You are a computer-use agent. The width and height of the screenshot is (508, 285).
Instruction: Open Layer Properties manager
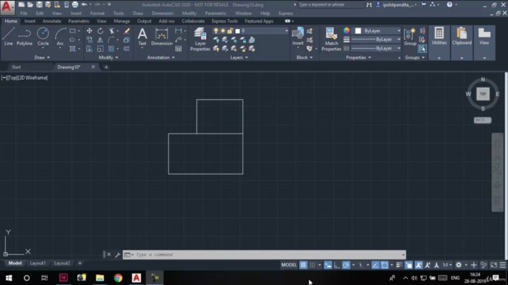[x=200, y=39]
